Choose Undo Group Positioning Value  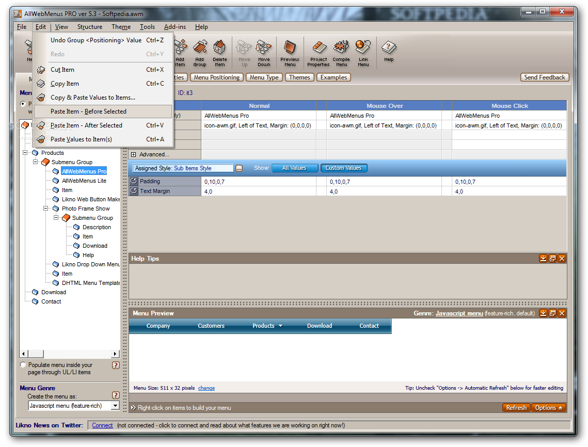(x=103, y=40)
